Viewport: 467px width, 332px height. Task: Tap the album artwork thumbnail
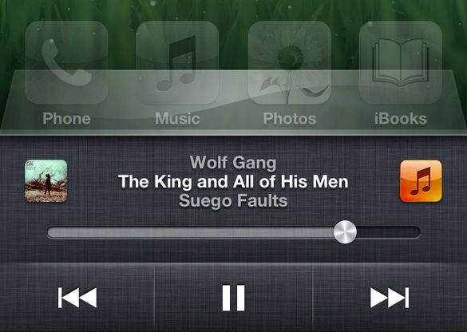pyautogui.click(x=46, y=181)
